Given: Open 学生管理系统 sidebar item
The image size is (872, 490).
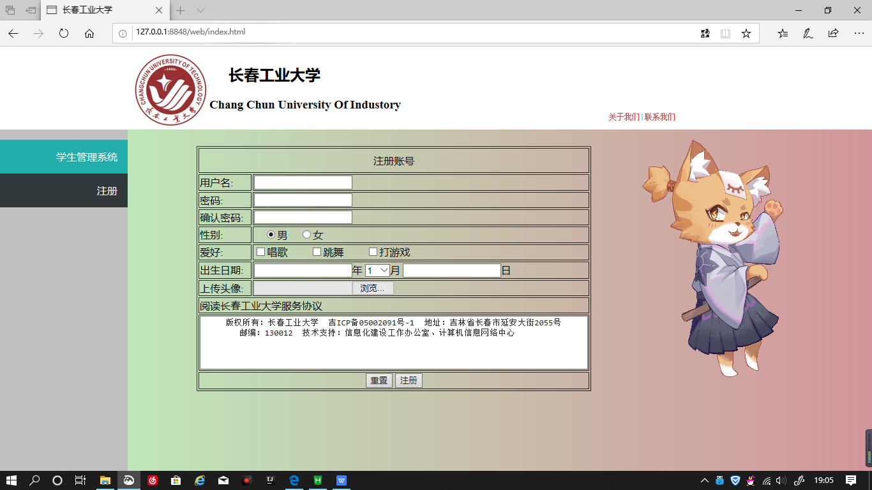Looking at the screenshot, I should 64,157.
